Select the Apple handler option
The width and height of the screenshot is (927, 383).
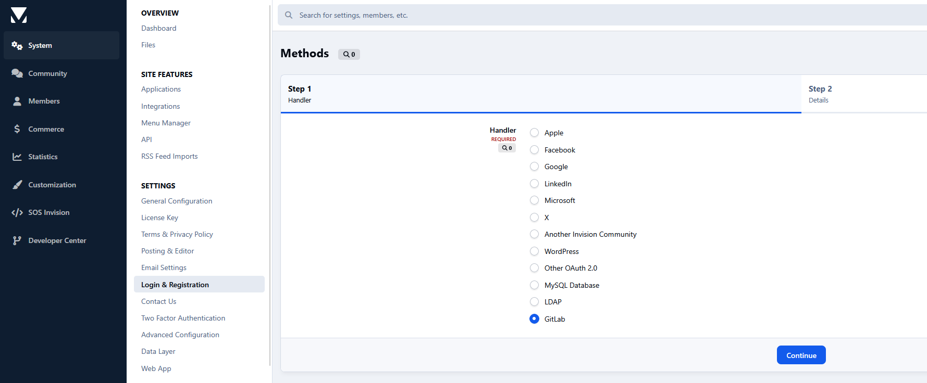pyautogui.click(x=534, y=133)
